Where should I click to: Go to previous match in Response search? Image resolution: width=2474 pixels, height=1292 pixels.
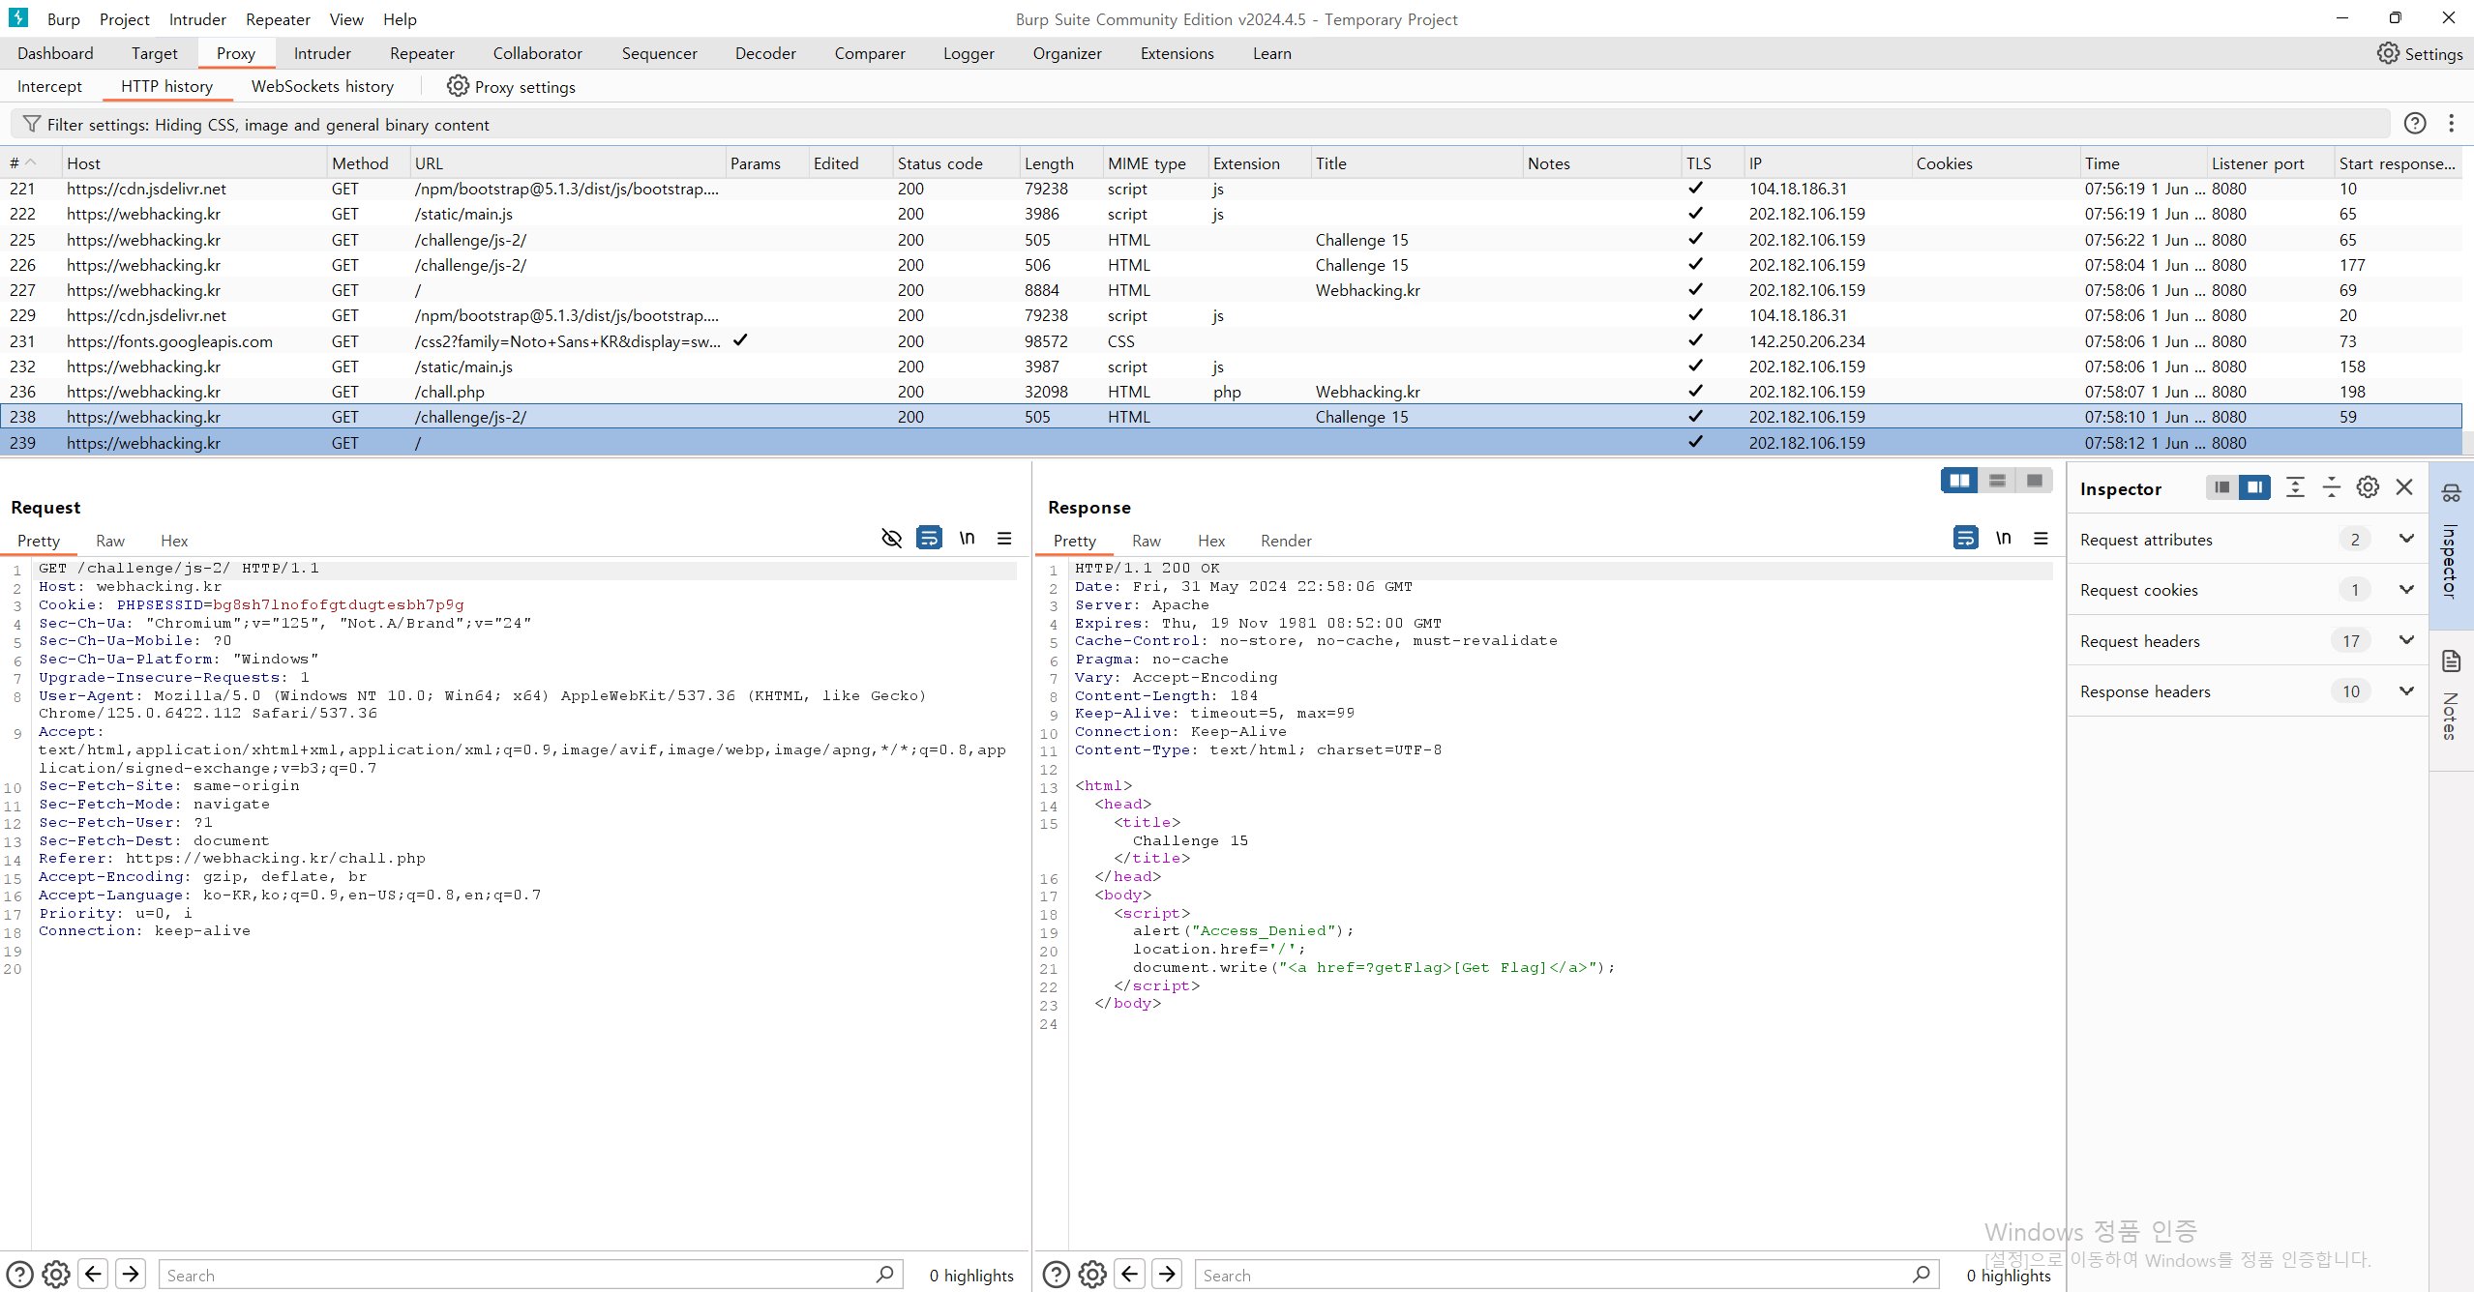pos(1129,1274)
